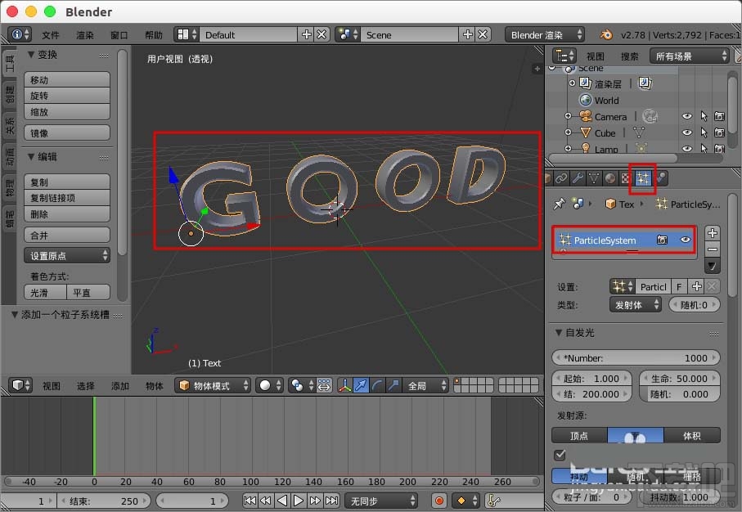The height and width of the screenshot is (512, 742).
Task: Open the Blender 渲染 engine dropdown
Action: (544, 34)
